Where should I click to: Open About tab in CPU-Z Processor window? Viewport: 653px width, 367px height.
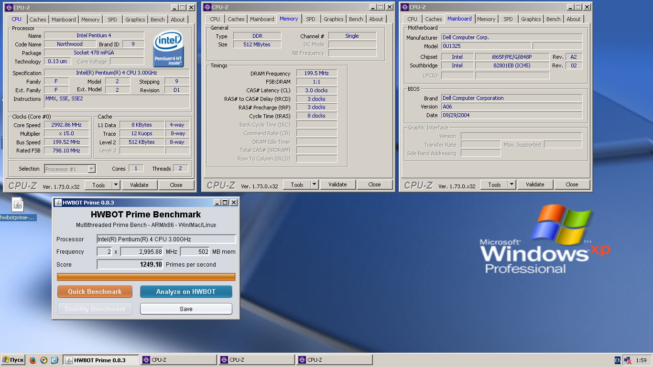click(x=178, y=20)
